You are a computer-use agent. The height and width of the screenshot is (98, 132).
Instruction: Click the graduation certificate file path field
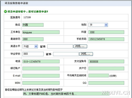(66, 54)
